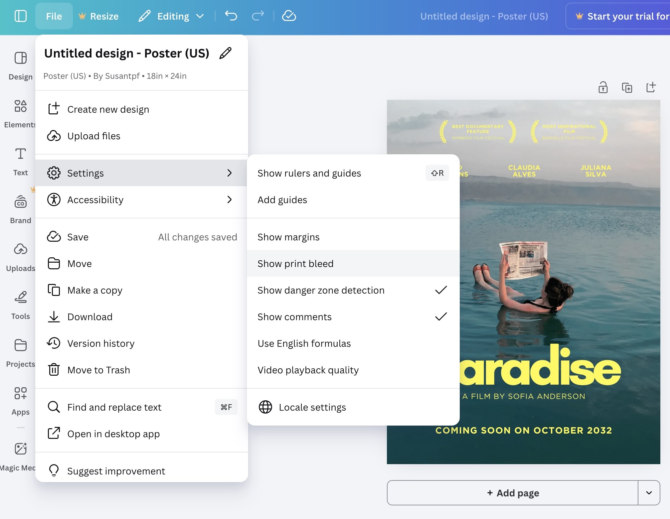The image size is (670, 519).
Task: Lock the current poster page
Action: (603, 87)
